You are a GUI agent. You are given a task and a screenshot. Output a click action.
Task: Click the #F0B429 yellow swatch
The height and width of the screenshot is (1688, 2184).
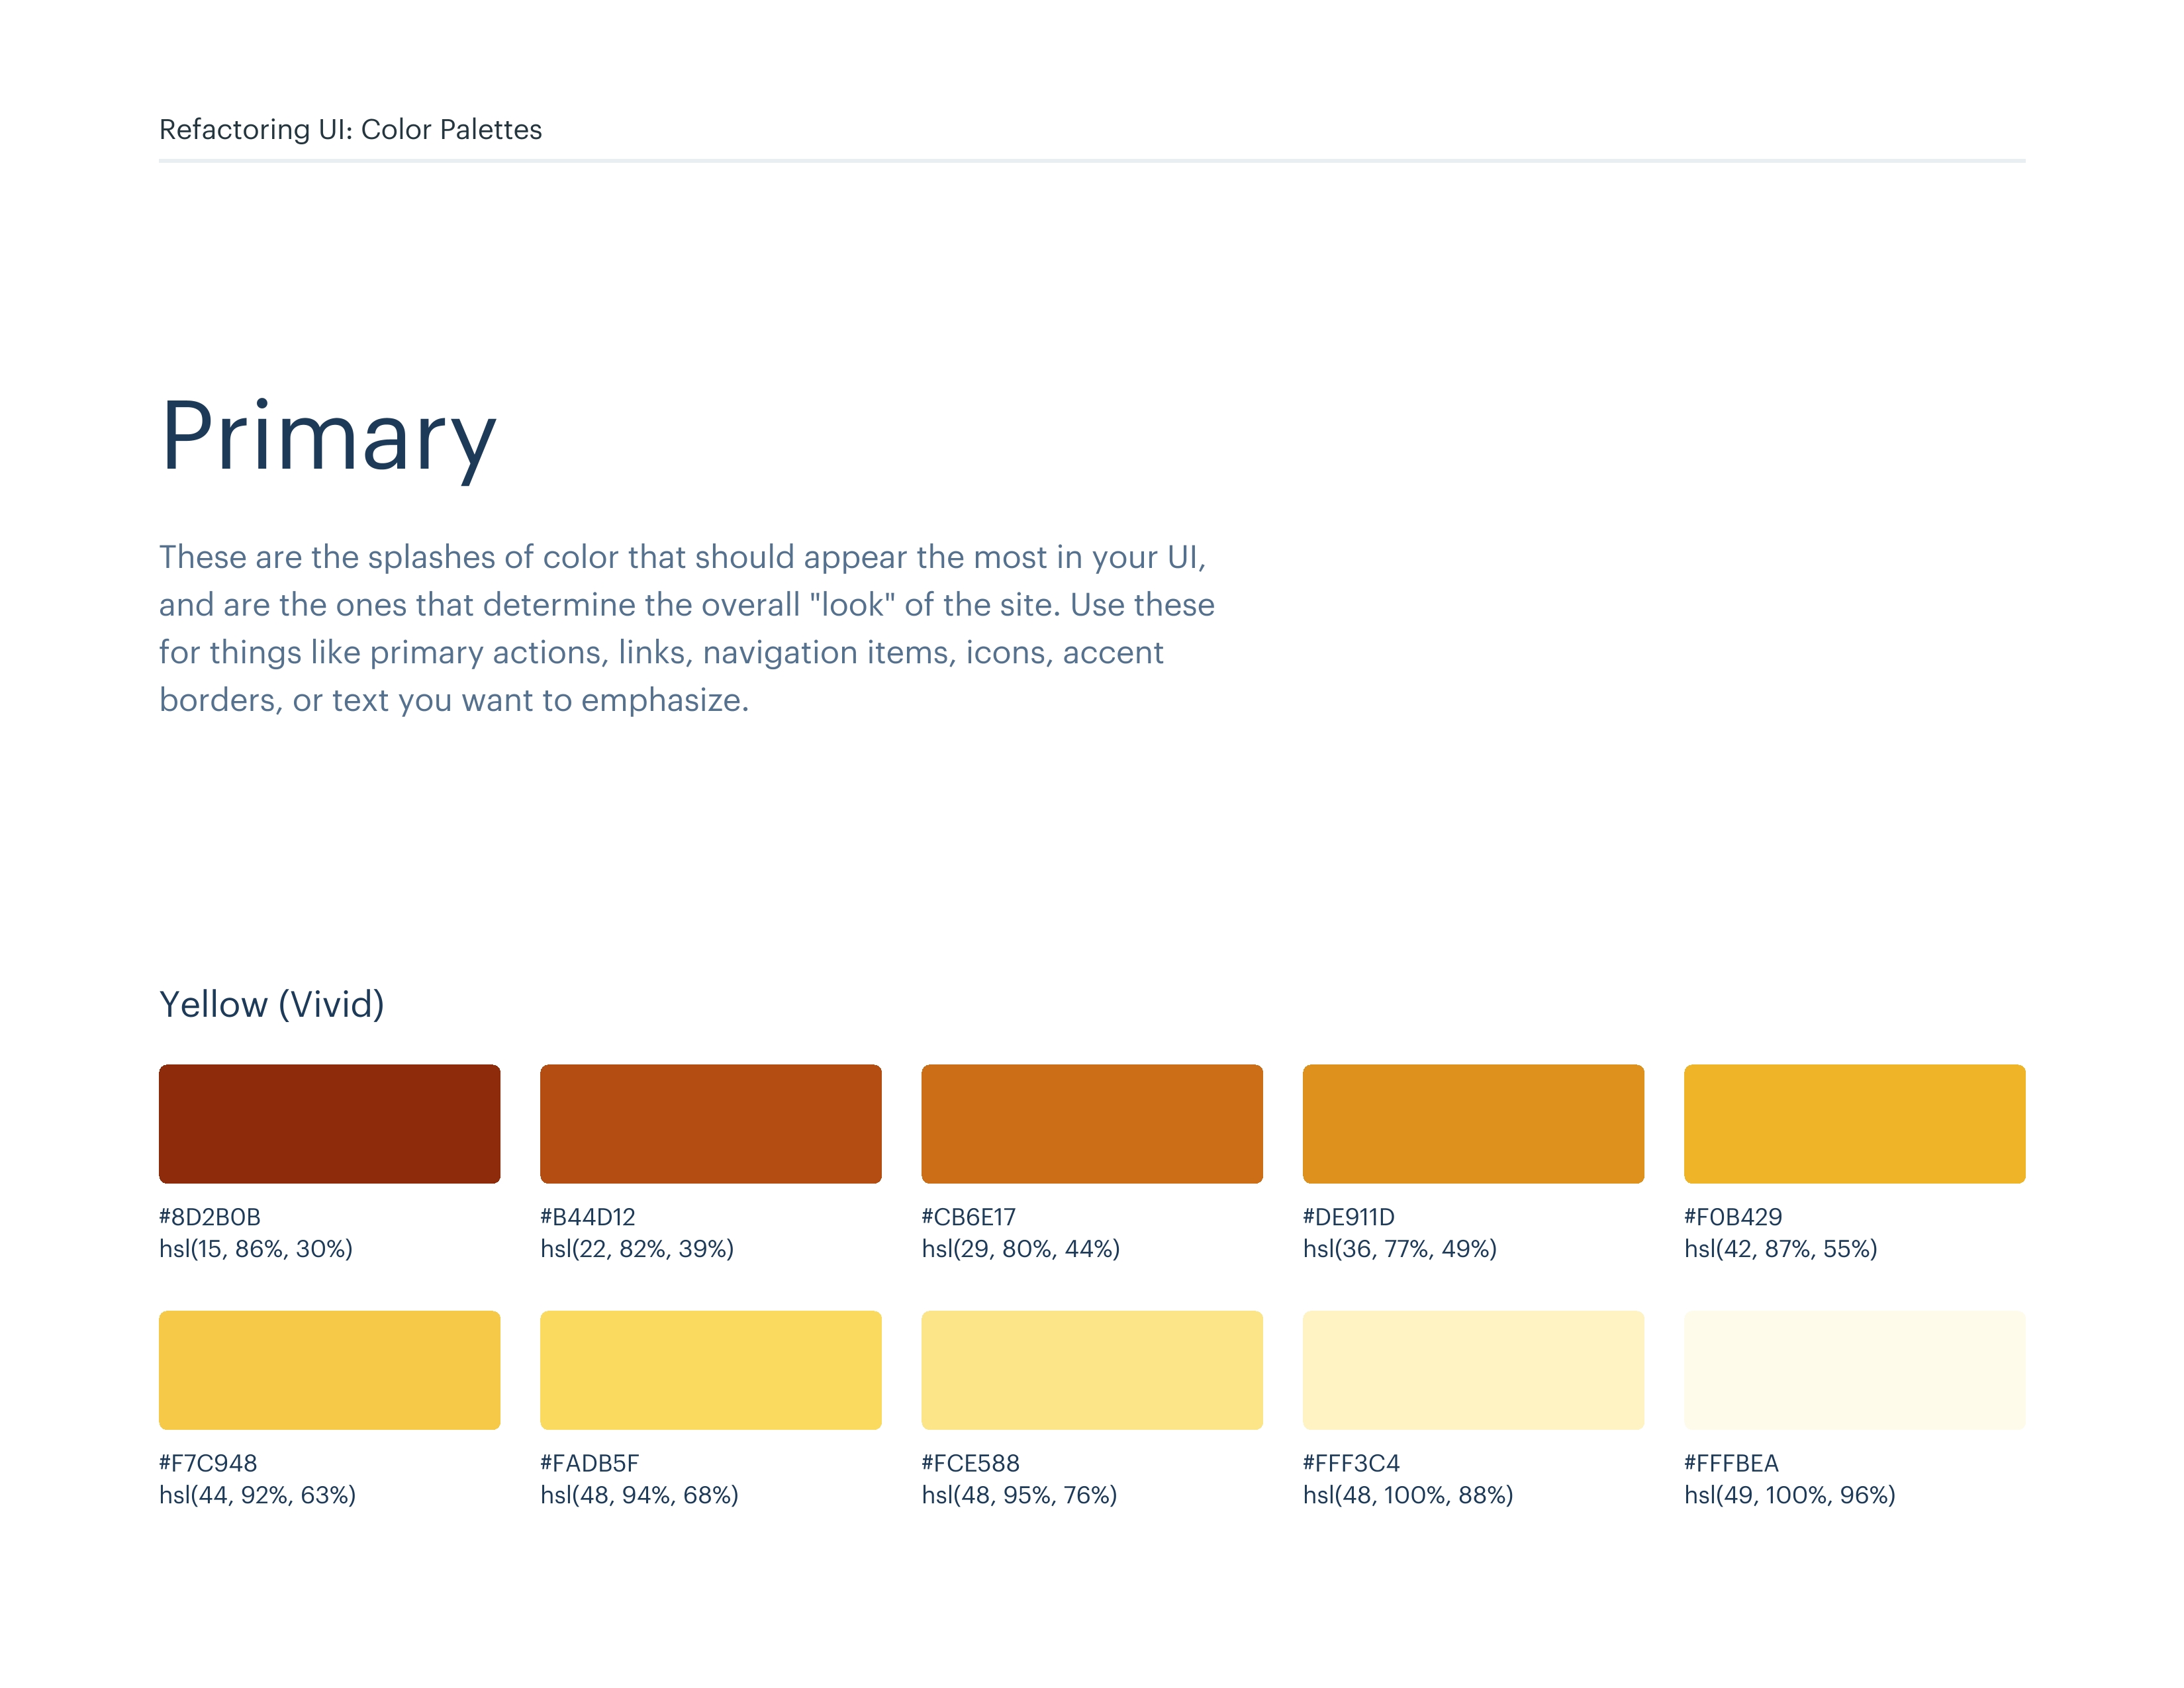pyautogui.click(x=1853, y=1123)
